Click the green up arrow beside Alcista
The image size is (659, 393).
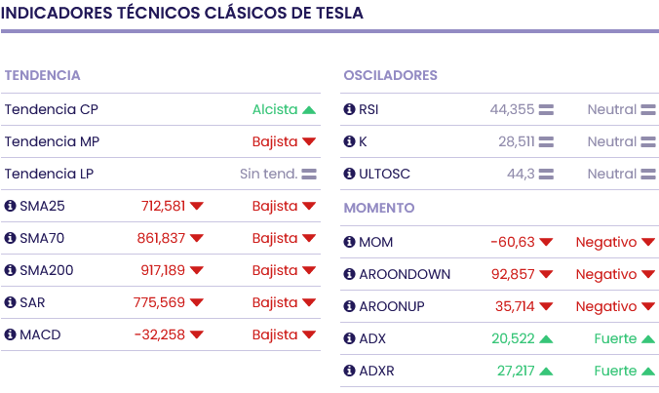pyautogui.click(x=309, y=110)
